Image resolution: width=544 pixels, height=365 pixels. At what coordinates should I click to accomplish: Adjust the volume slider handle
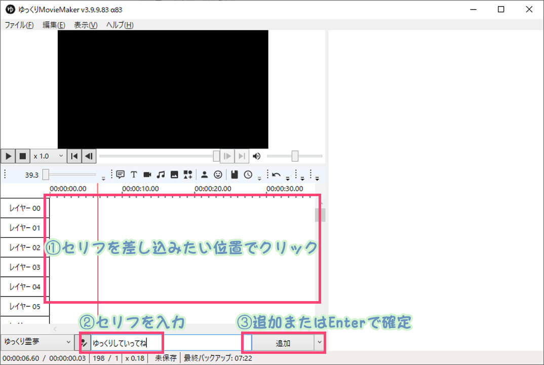(x=295, y=156)
